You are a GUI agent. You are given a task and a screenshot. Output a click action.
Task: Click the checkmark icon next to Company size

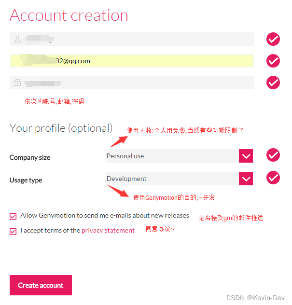pyautogui.click(x=273, y=155)
